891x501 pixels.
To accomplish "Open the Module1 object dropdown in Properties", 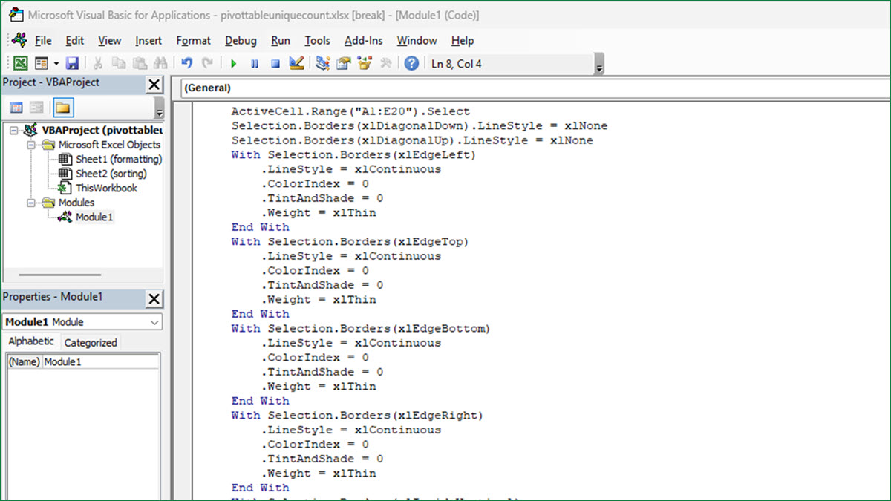I will pos(154,322).
